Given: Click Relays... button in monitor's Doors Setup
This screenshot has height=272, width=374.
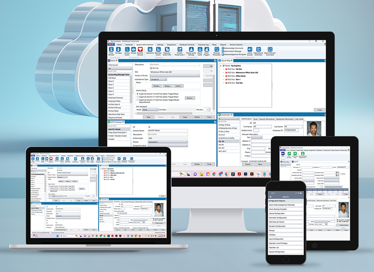Looking at the screenshot, I should 168,86.
